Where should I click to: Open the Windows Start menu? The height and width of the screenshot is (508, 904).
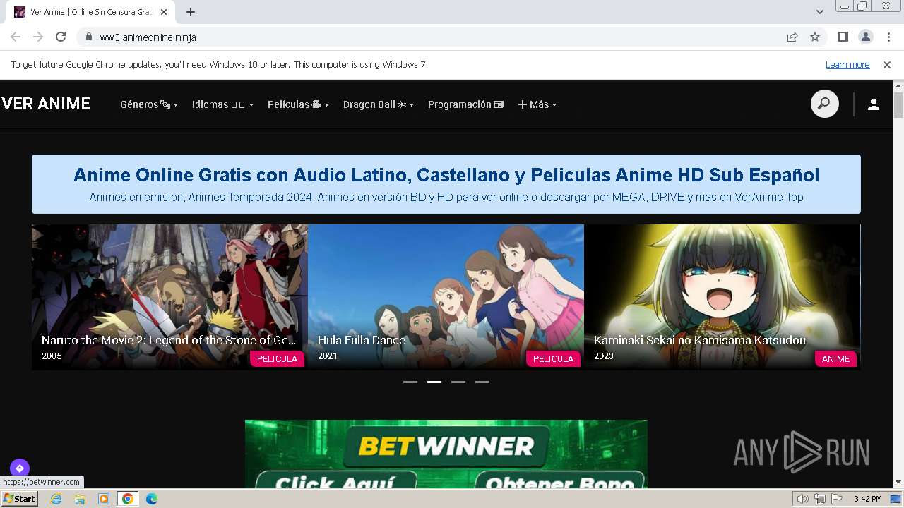coord(19,499)
